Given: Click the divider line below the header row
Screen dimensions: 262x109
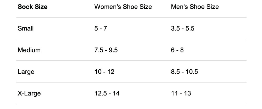Looking at the screenshot, I should point(131,17).
